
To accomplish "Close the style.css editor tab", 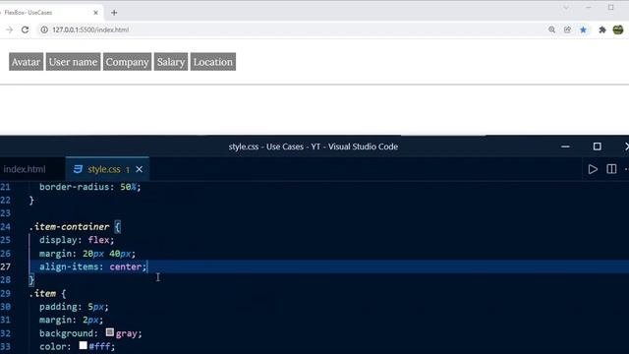I will pyautogui.click(x=140, y=169).
